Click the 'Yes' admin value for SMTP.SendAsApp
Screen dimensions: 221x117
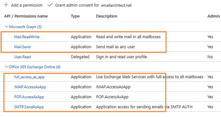pyautogui.click(x=210, y=107)
